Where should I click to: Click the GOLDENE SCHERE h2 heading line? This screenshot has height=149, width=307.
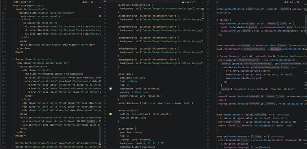(54, 74)
